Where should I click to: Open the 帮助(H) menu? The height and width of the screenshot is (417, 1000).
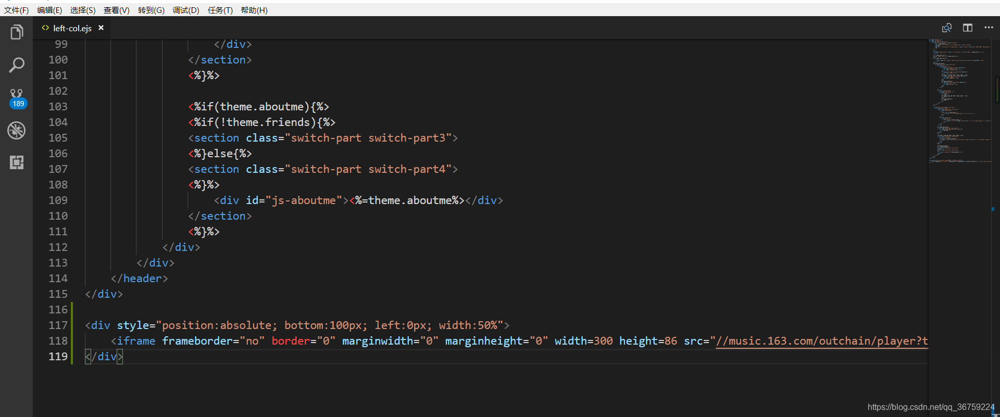click(254, 10)
